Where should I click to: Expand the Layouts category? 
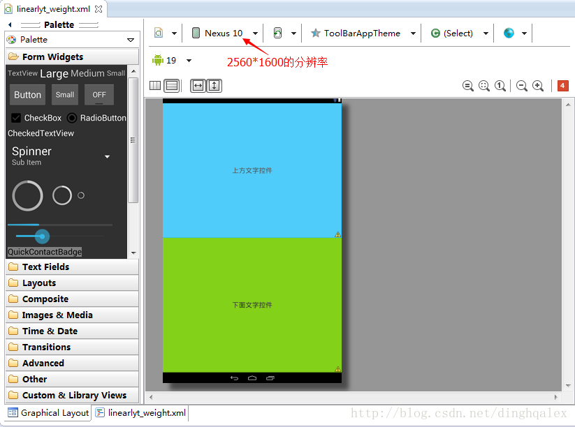(72, 283)
